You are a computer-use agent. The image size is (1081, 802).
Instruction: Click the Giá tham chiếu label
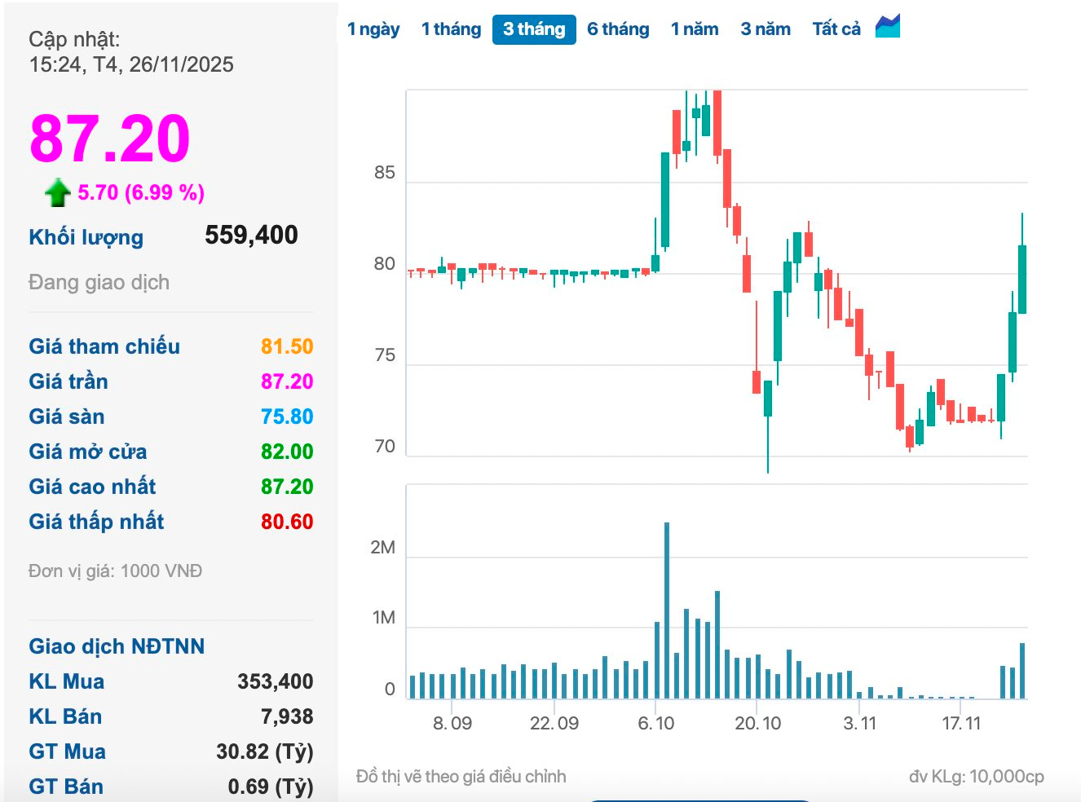[x=104, y=346]
